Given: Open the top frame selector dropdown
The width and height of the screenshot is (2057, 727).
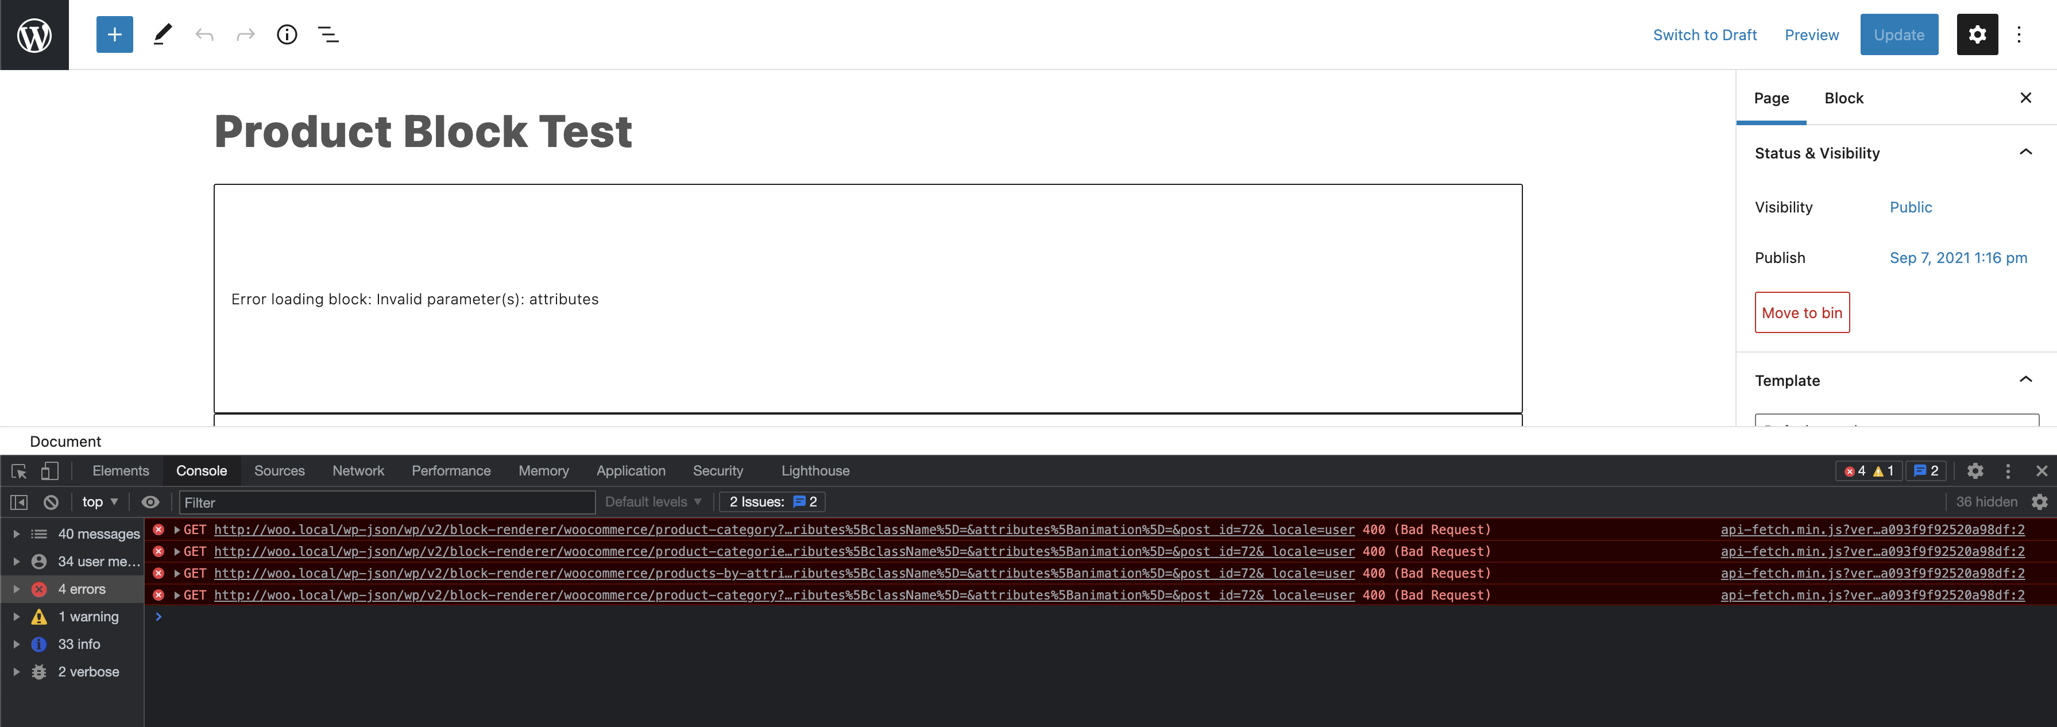Looking at the screenshot, I should tap(98, 502).
